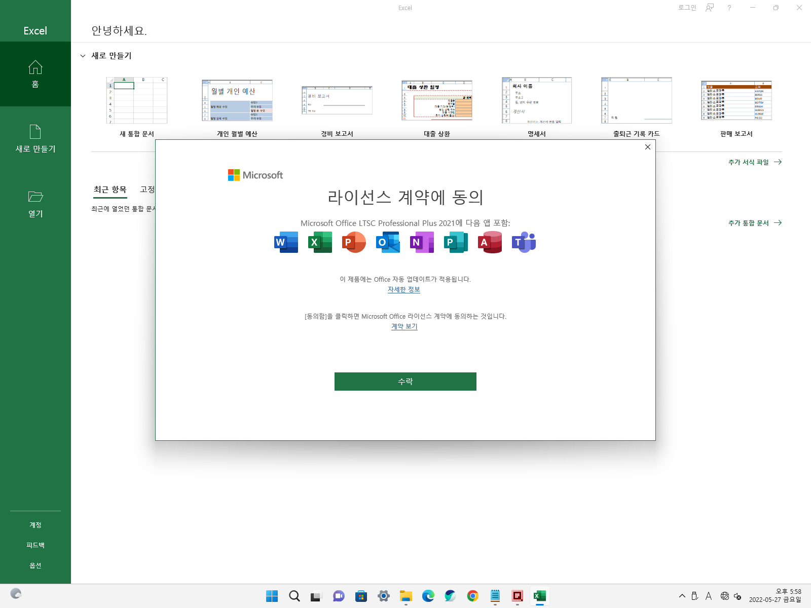811x608 pixels.
Task: Click the Outlook icon in license dialog
Action: coord(388,242)
